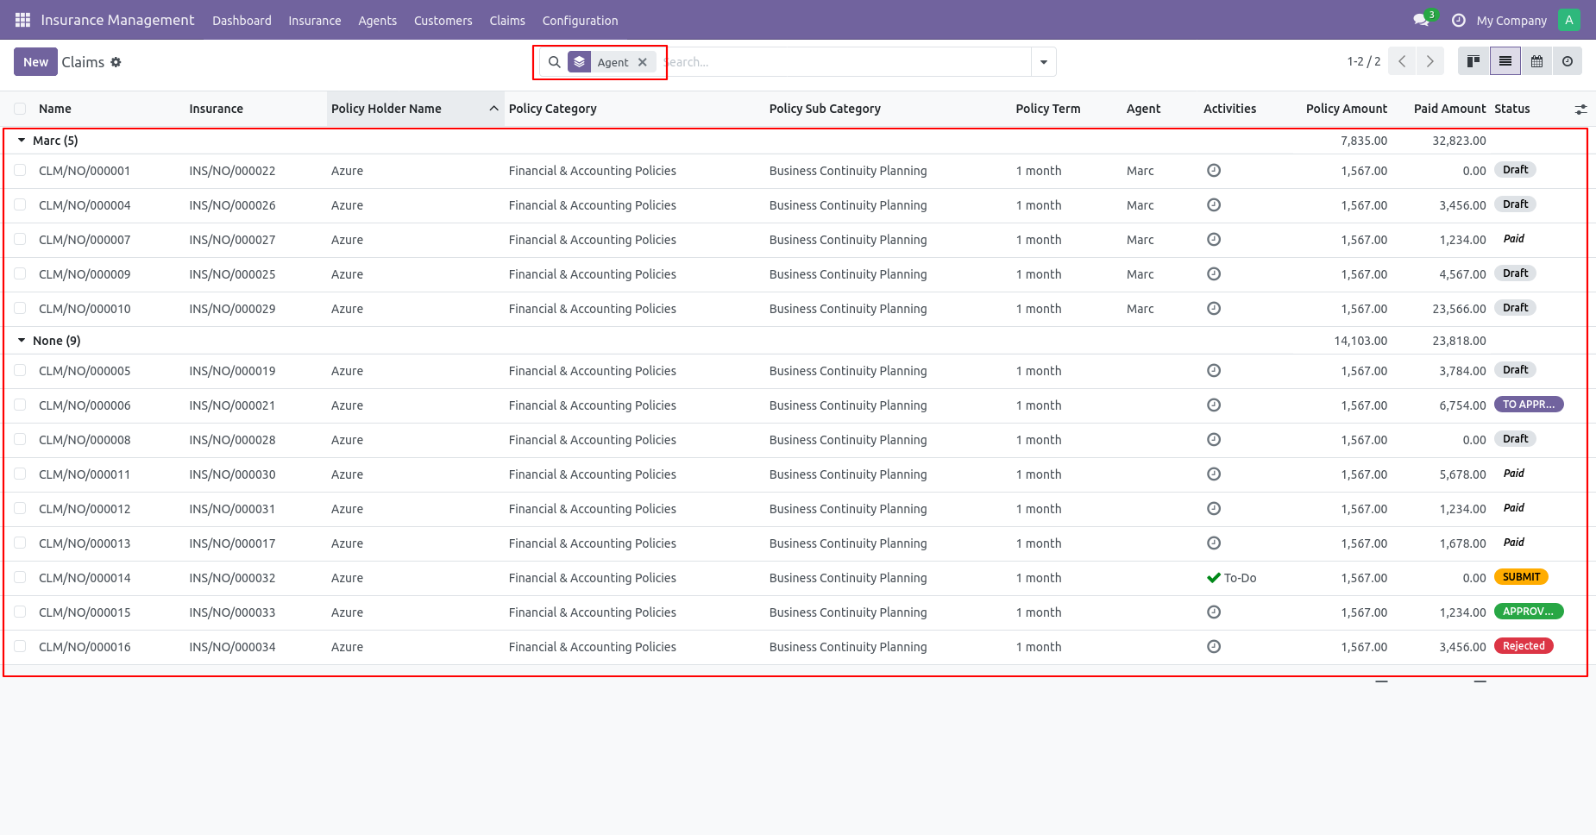Open optional columns adjust icon
1596x835 pixels.
pyautogui.click(x=1580, y=110)
